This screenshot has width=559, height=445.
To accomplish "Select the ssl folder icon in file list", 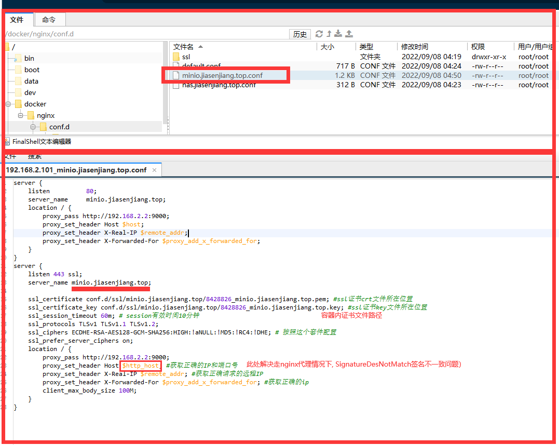I will coord(176,57).
